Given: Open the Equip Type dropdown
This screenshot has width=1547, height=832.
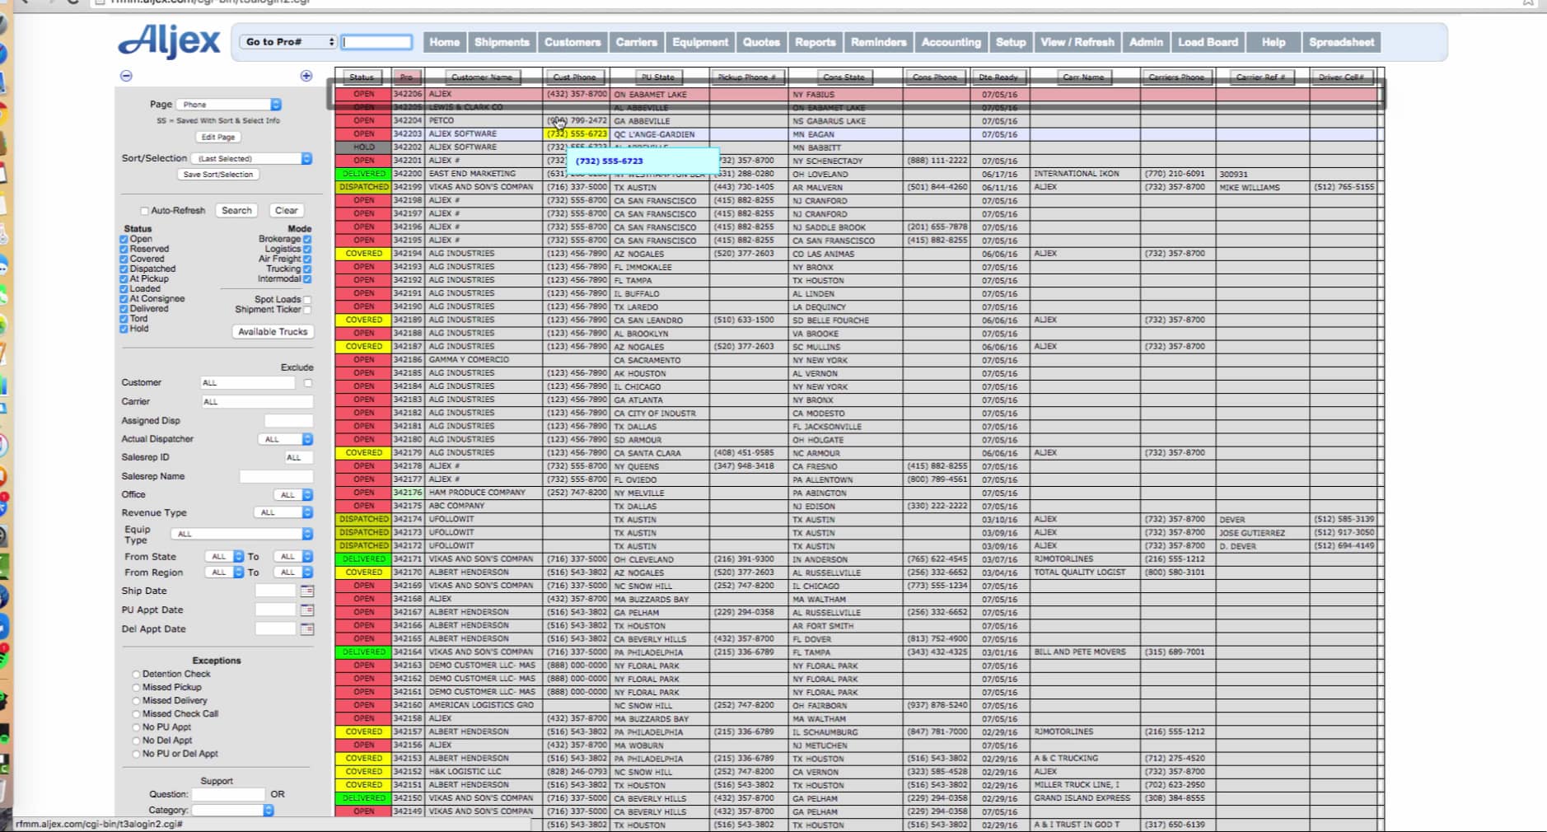Looking at the screenshot, I should (243, 534).
